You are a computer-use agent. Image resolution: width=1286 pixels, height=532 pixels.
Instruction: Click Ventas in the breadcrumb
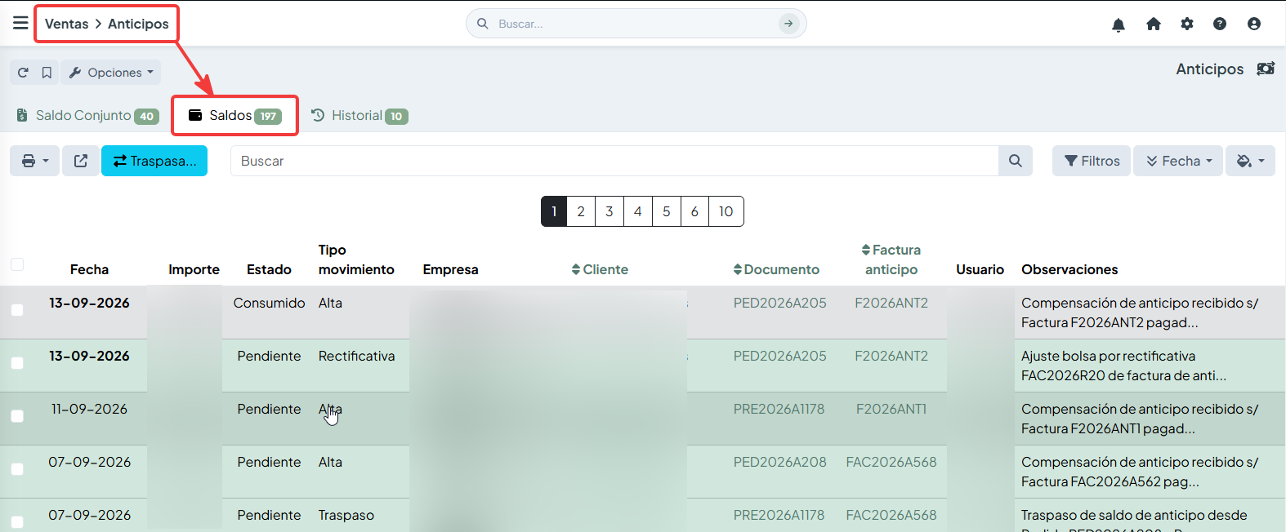[66, 24]
